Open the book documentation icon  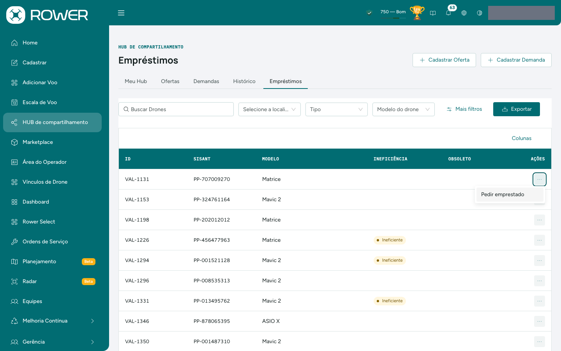coord(433,13)
